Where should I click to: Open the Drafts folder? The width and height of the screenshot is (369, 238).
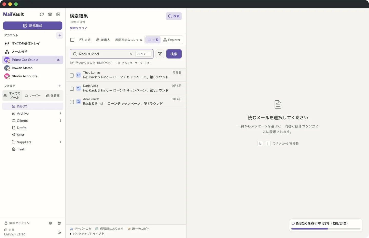[33, 128]
